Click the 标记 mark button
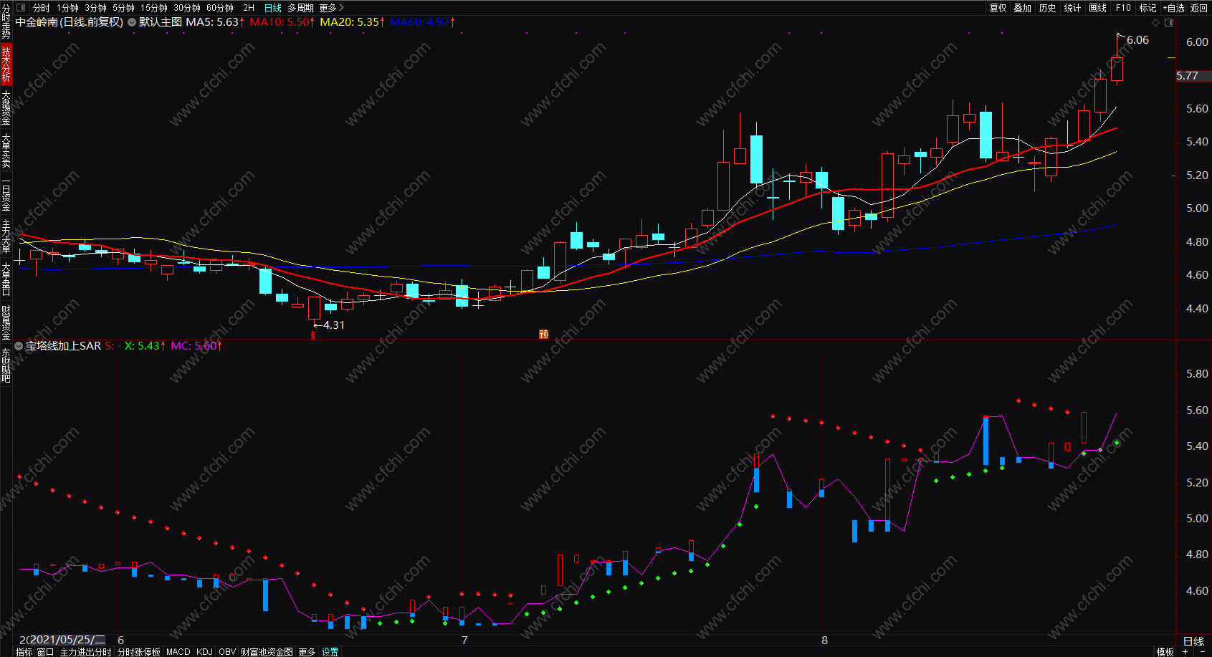The height and width of the screenshot is (657, 1212). coord(1148,8)
